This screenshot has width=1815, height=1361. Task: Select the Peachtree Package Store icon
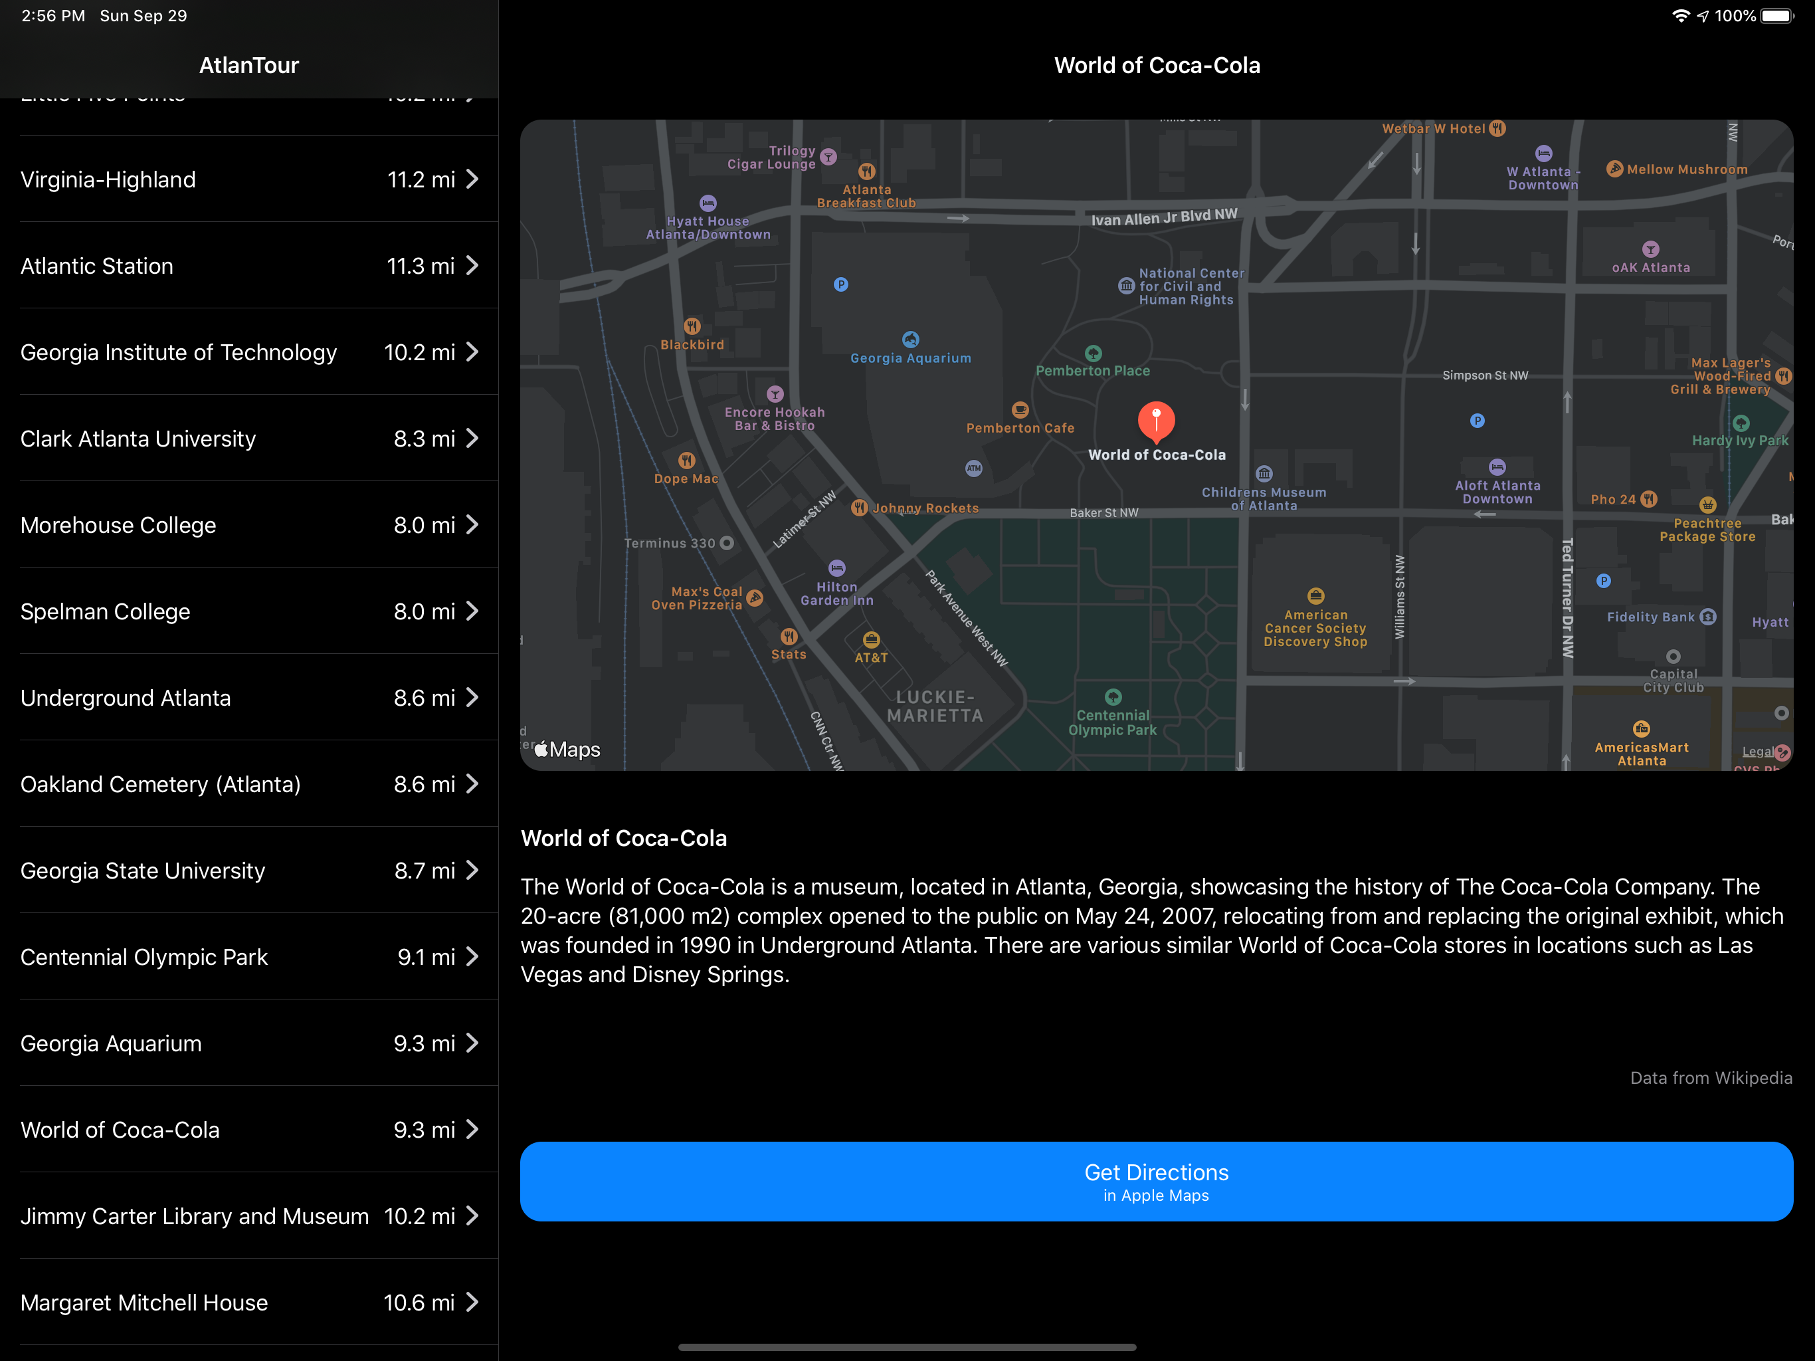point(1707,505)
